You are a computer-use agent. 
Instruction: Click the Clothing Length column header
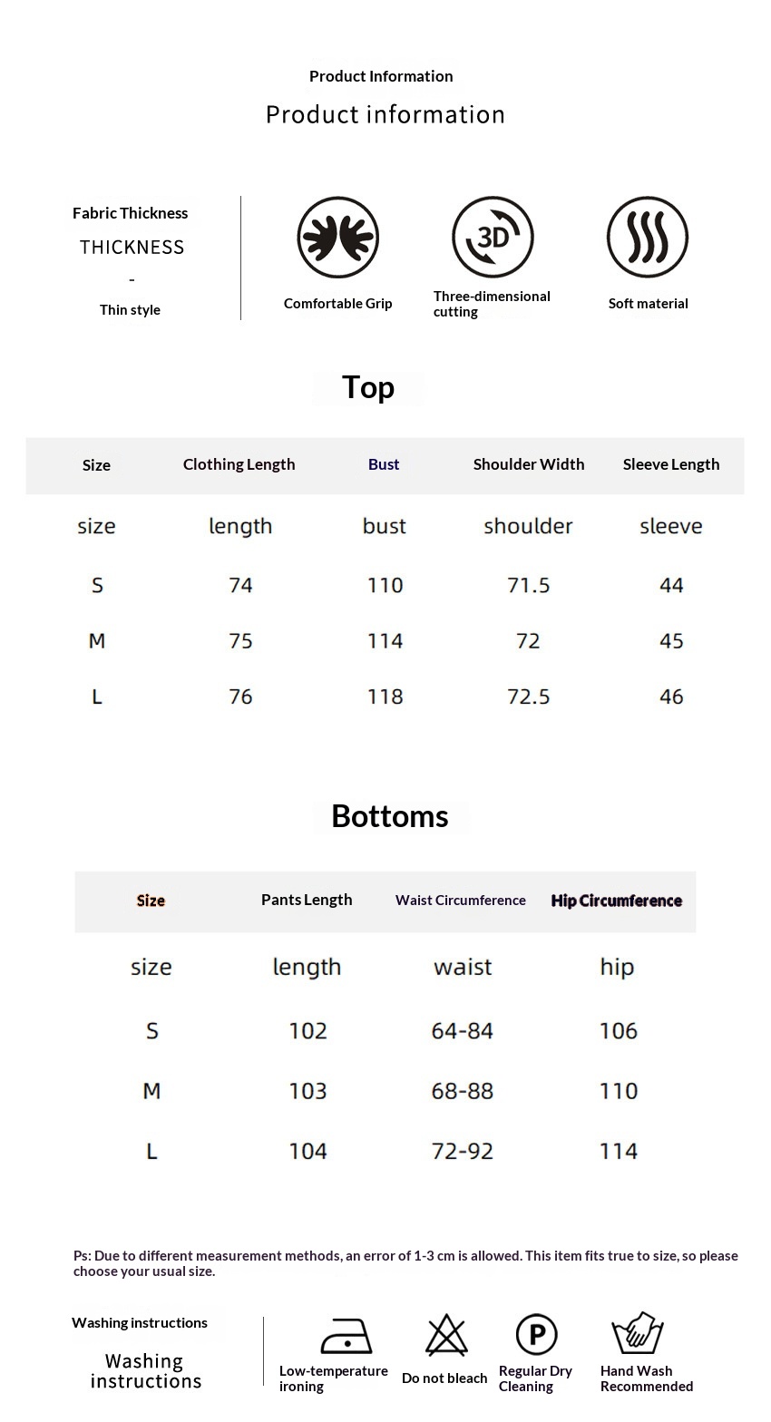pyautogui.click(x=239, y=464)
